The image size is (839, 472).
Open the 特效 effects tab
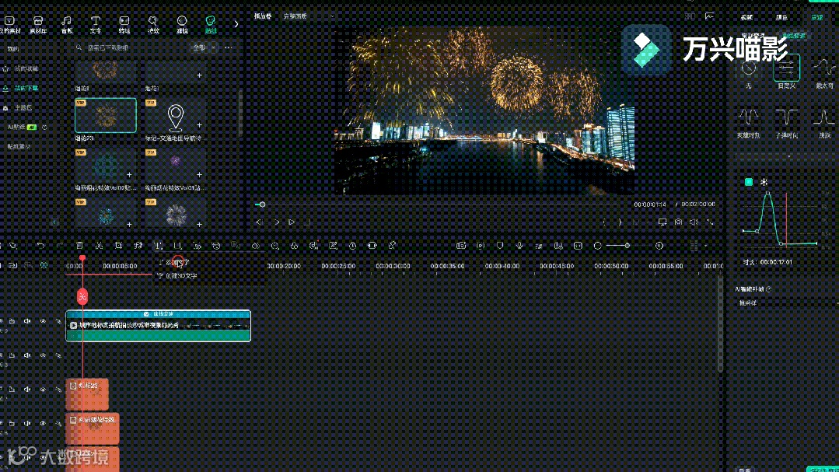tap(153, 25)
